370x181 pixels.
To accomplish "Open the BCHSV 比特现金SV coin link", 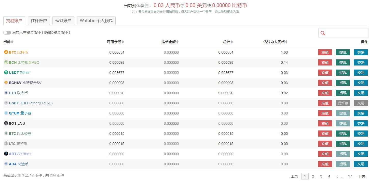I will coord(25,83).
